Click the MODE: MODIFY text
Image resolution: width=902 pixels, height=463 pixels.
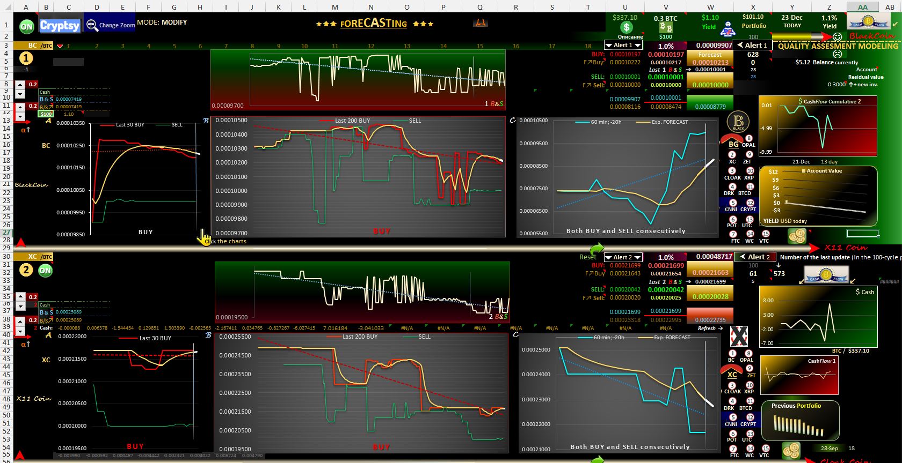pos(162,23)
